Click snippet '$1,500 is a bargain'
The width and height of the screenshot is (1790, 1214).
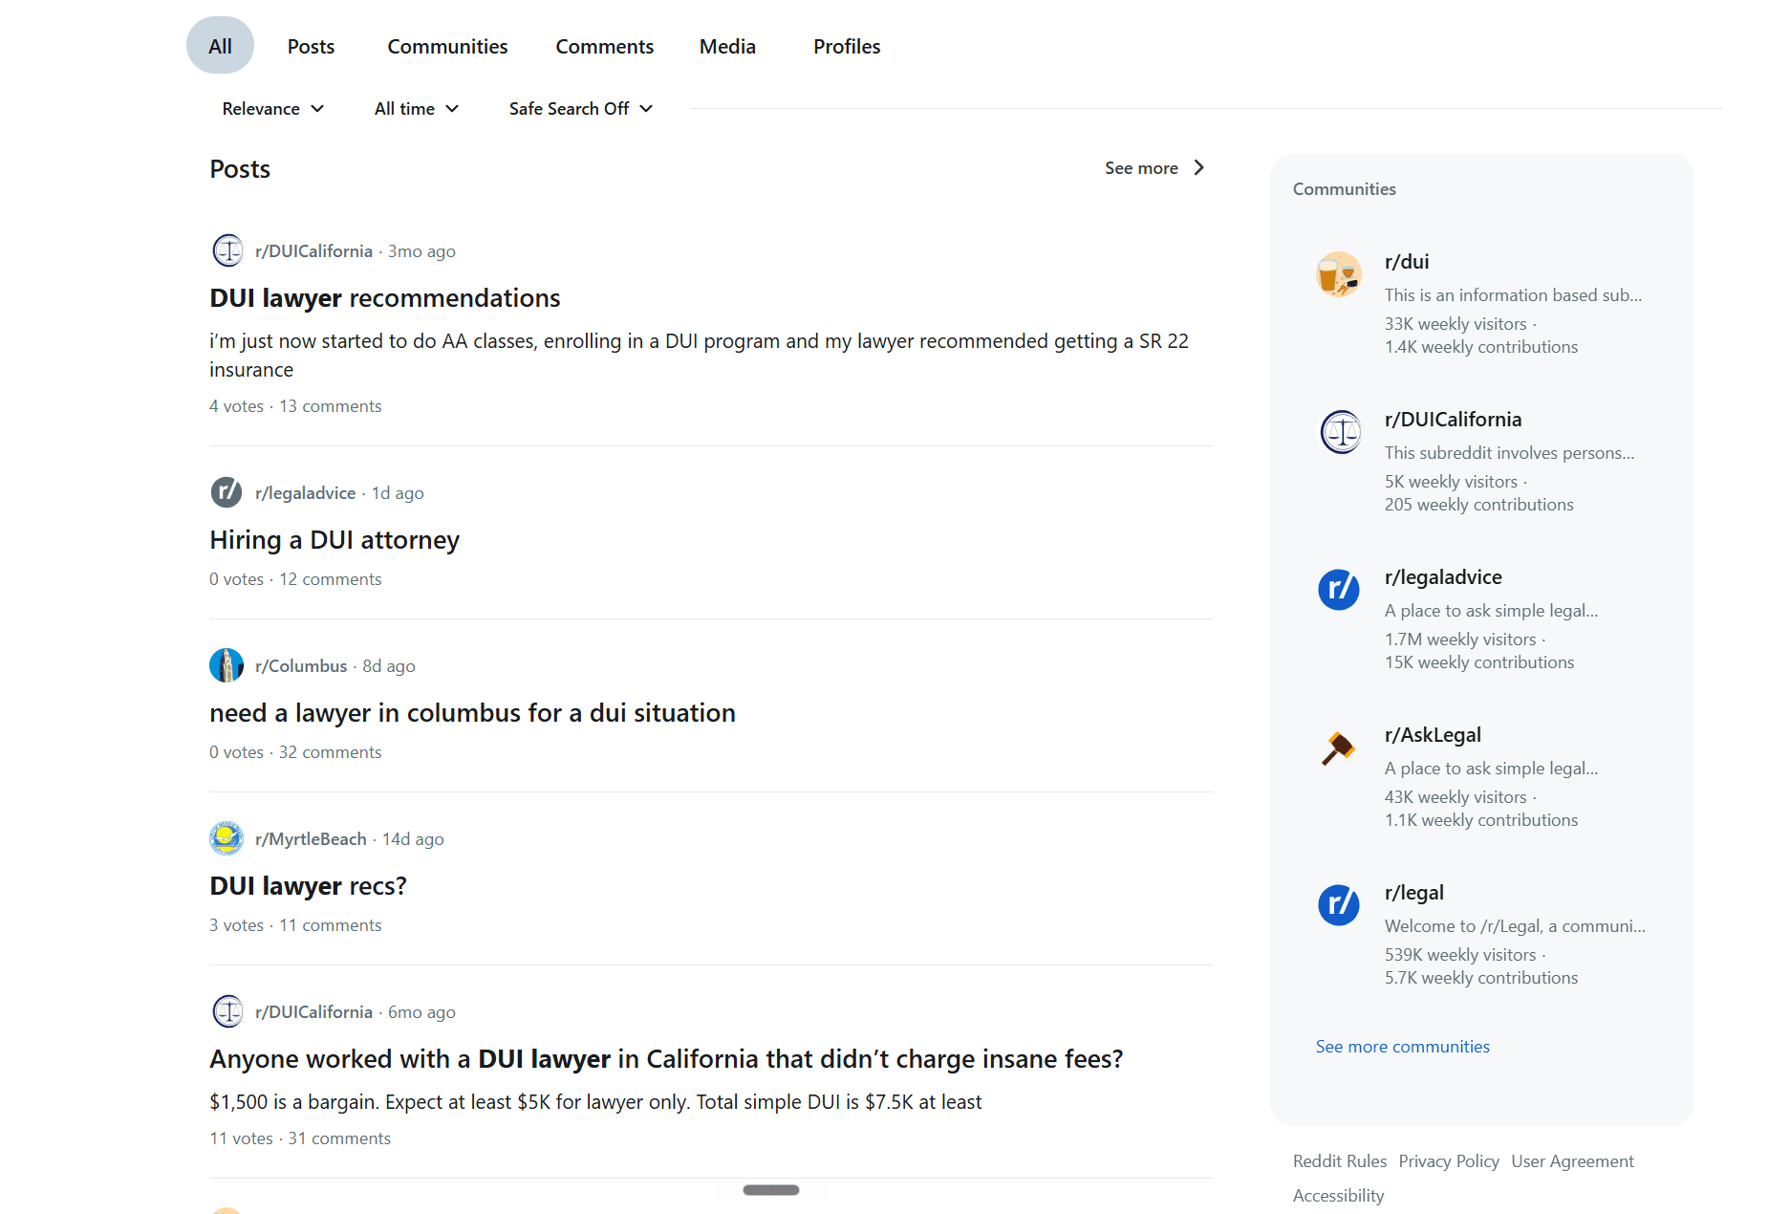(595, 1102)
